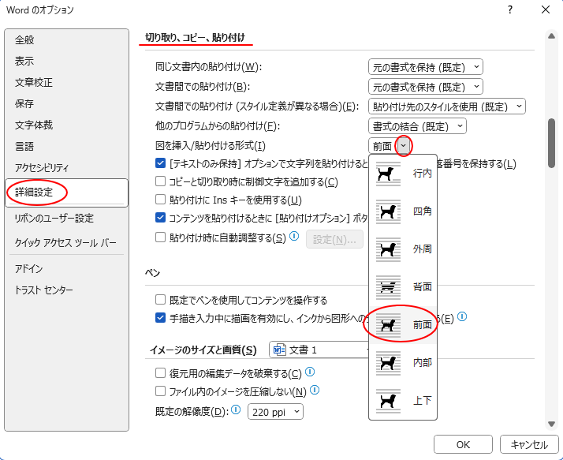563x460 pixels.
Task: Open 文書間での貼り付け(B) dropdown
Action: tap(426, 87)
